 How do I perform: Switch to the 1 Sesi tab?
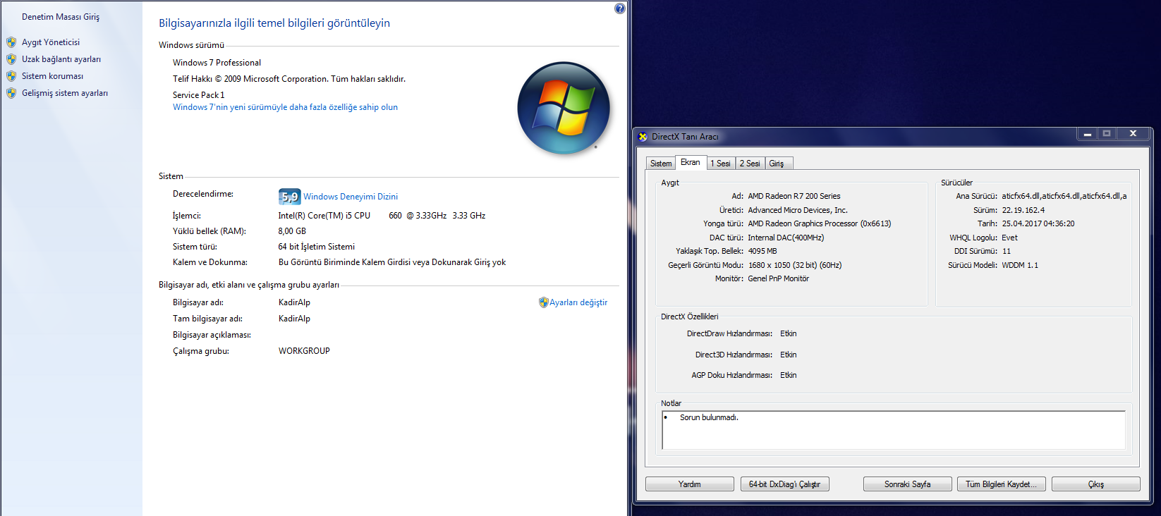[x=720, y=164]
